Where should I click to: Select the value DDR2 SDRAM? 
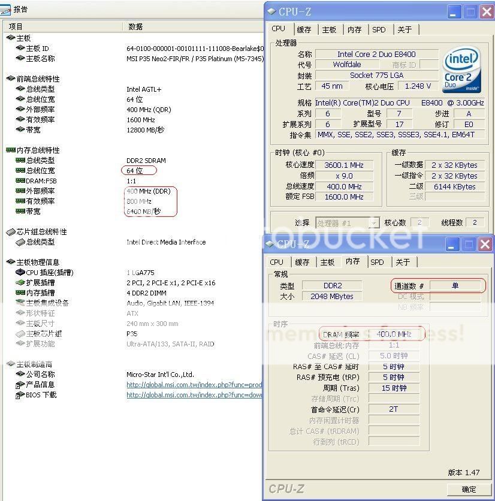point(146,161)
